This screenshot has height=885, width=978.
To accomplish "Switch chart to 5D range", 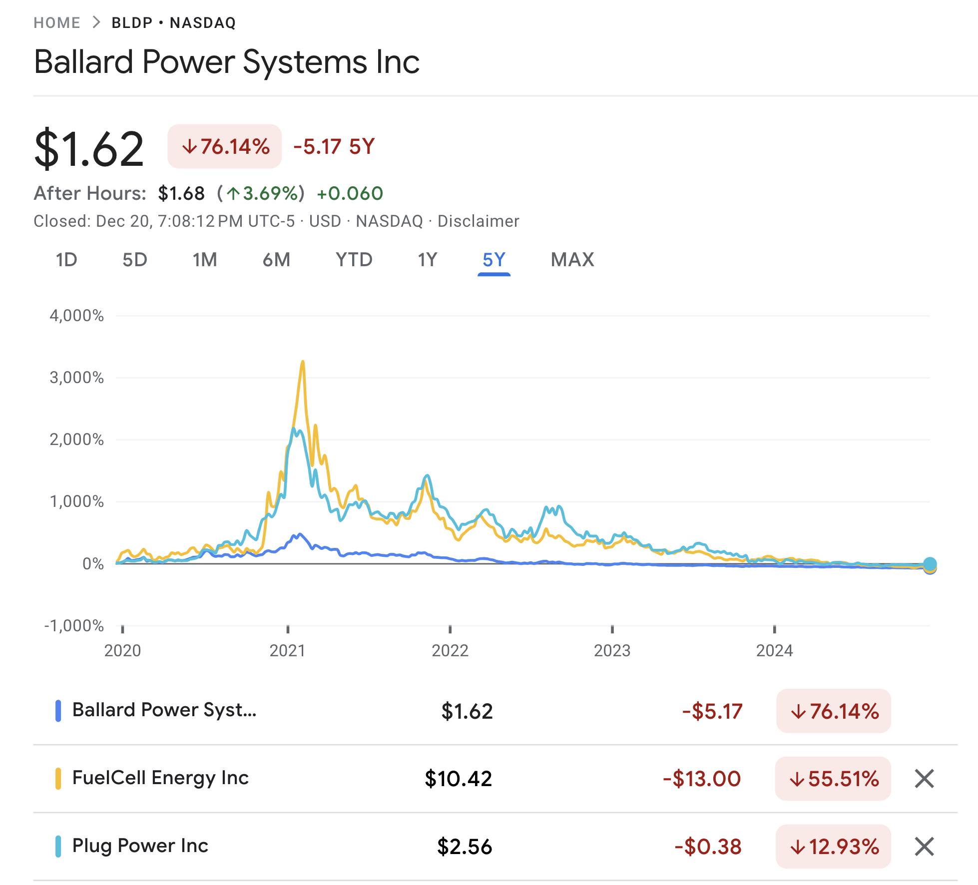I will 135,260.
